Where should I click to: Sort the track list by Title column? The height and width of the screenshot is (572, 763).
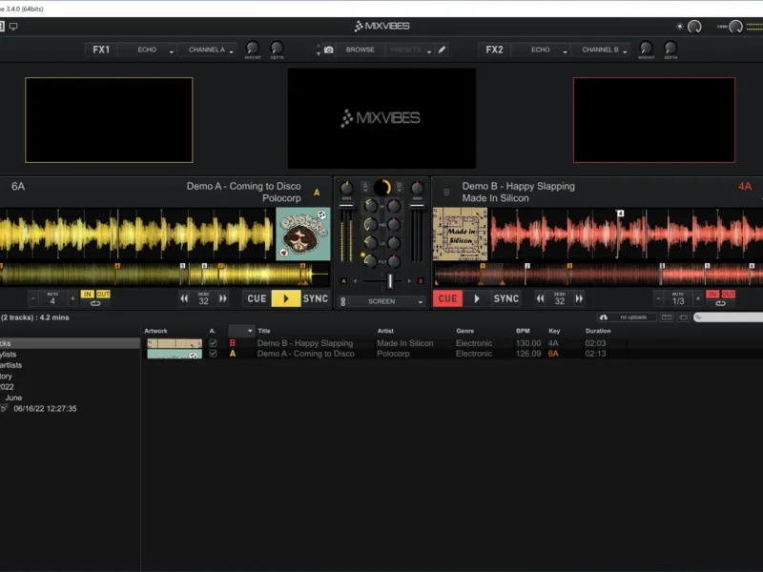click(x=264, y=331)
